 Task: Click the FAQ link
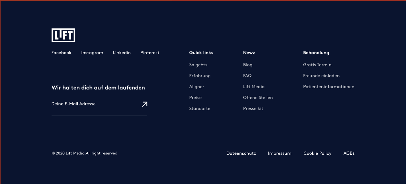[x=247, y=76]
